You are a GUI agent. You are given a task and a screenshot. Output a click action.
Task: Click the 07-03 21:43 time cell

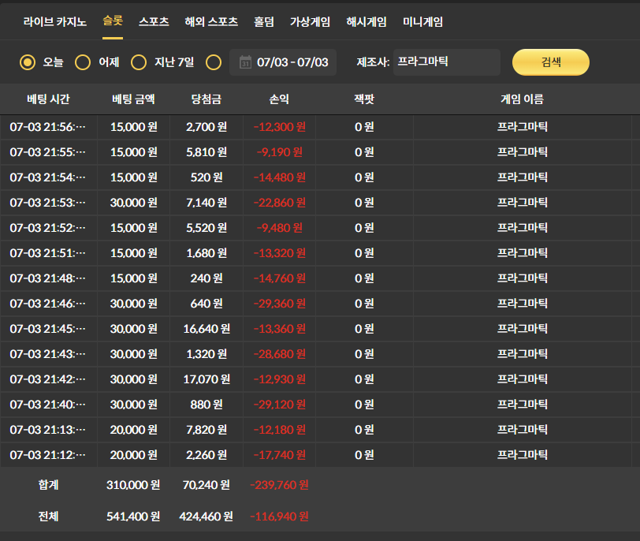click(48, 355)
